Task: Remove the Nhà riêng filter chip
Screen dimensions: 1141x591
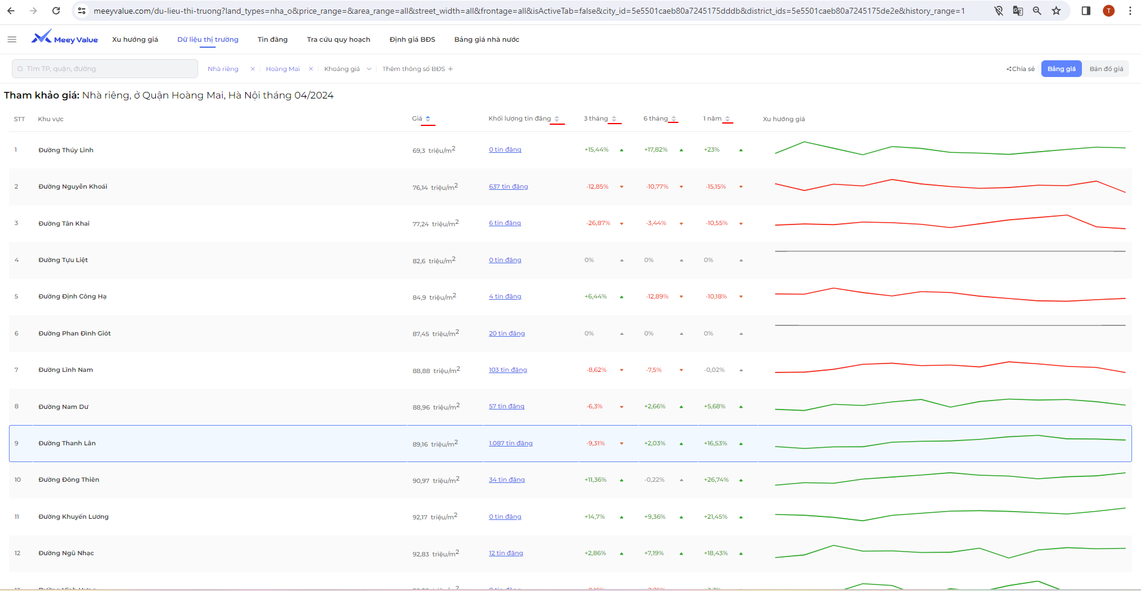Action: point(252,69)
